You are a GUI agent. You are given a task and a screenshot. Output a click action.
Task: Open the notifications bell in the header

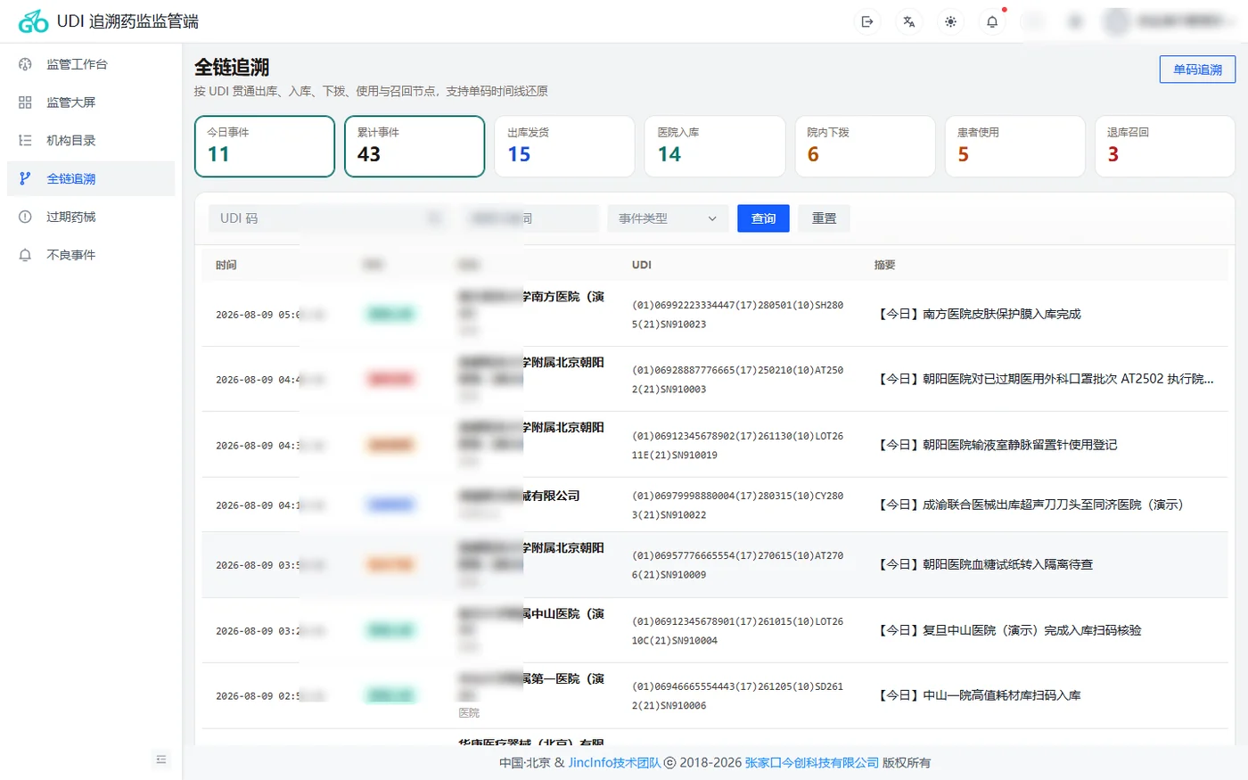click(x=992, y=21)
